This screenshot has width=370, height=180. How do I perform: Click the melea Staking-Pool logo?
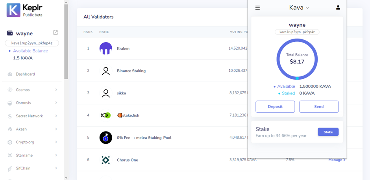click(x=106, y=138)
